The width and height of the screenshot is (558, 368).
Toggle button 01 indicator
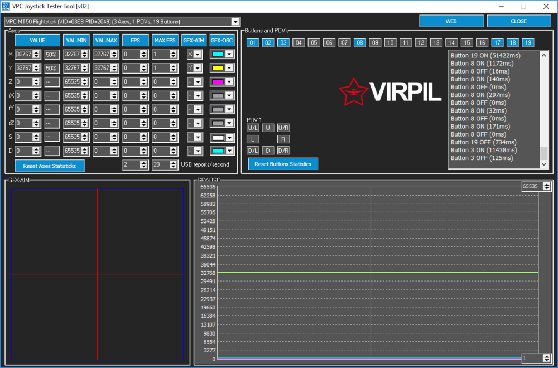click(253, 43)
